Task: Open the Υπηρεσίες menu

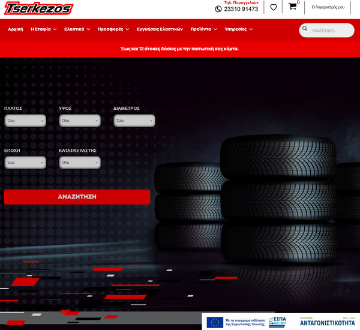Action: (236, 29)
